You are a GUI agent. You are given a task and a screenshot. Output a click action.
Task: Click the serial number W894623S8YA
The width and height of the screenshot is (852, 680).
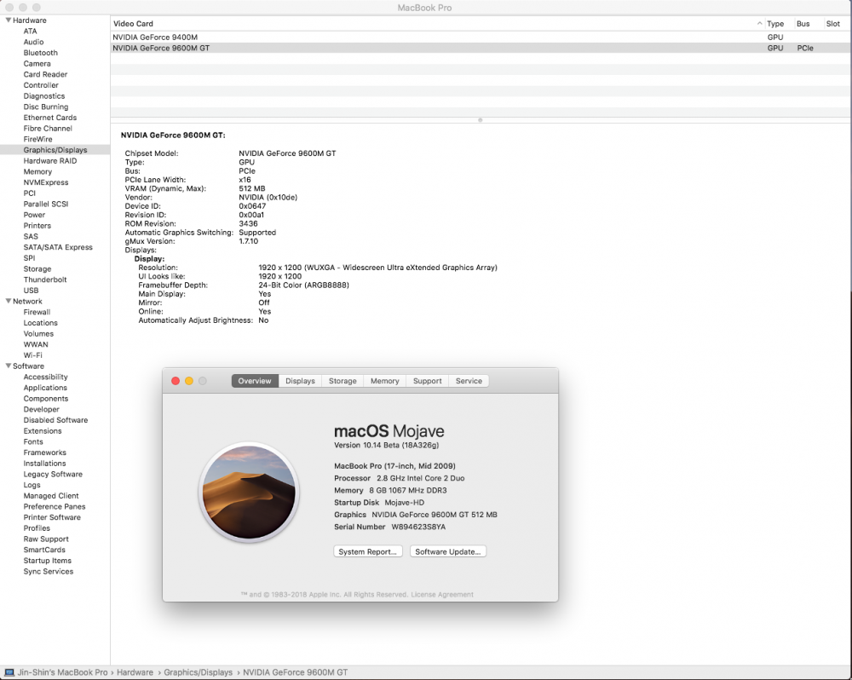[x=418, y=527]
